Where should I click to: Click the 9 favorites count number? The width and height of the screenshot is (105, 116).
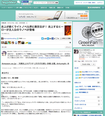pos(70,43)
